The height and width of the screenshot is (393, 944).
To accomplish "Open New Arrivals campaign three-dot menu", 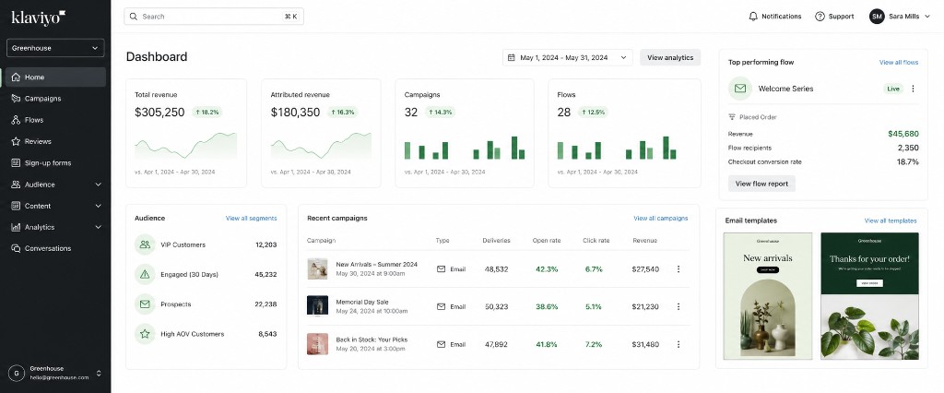I will pyautogui.click(x=678, y=268).
